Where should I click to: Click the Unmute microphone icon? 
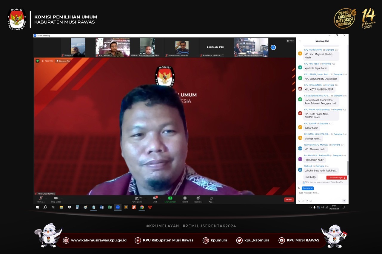tap(41, 198)
